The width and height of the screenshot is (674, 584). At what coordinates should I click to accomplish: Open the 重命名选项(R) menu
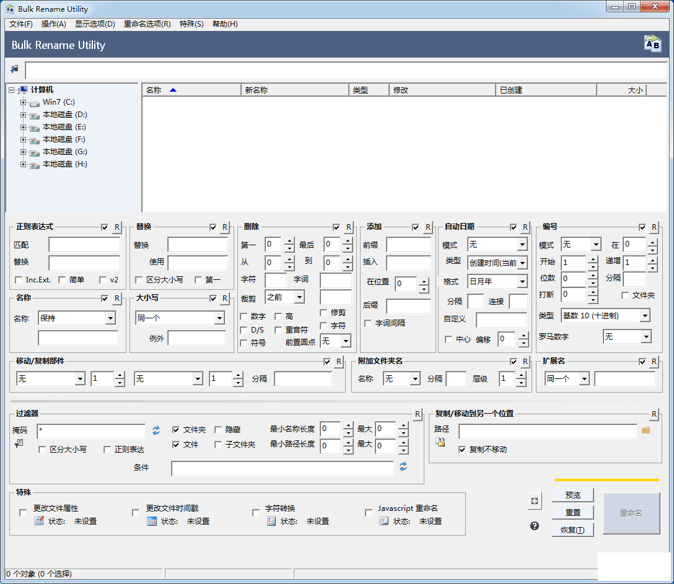(147, 24)
